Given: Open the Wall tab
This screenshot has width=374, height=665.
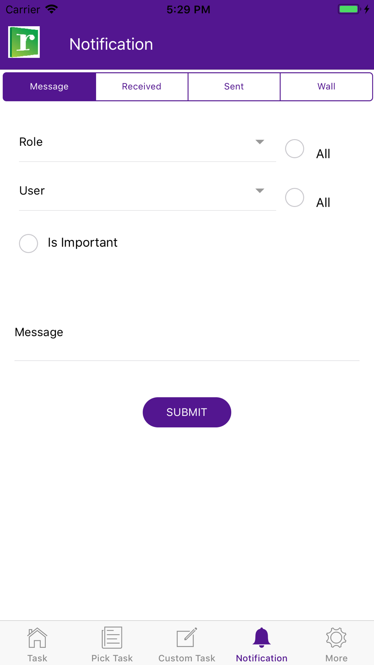Looking at the screenshot, I should pos(326,87).
